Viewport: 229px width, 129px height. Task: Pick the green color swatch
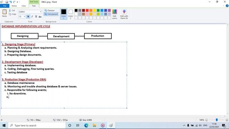coord(98,10)
